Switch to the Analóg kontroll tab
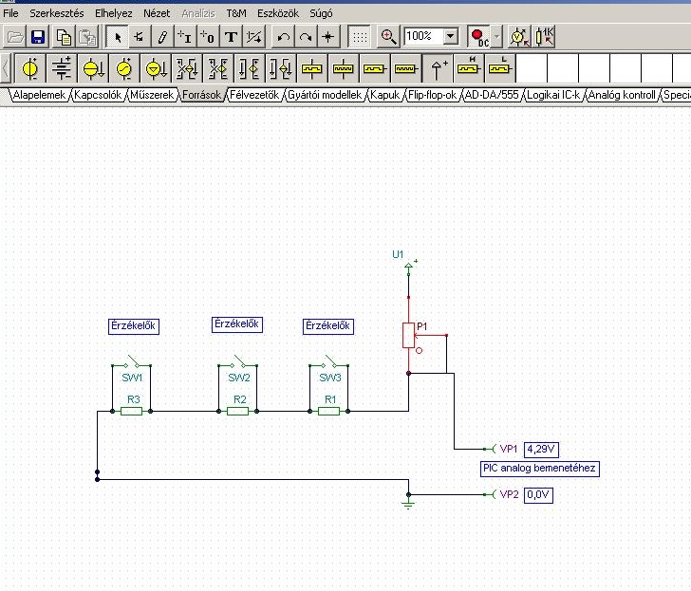 pos(622,95)
